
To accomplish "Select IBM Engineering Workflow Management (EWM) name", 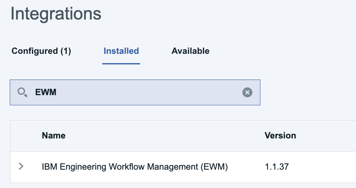I will [135, 167].
